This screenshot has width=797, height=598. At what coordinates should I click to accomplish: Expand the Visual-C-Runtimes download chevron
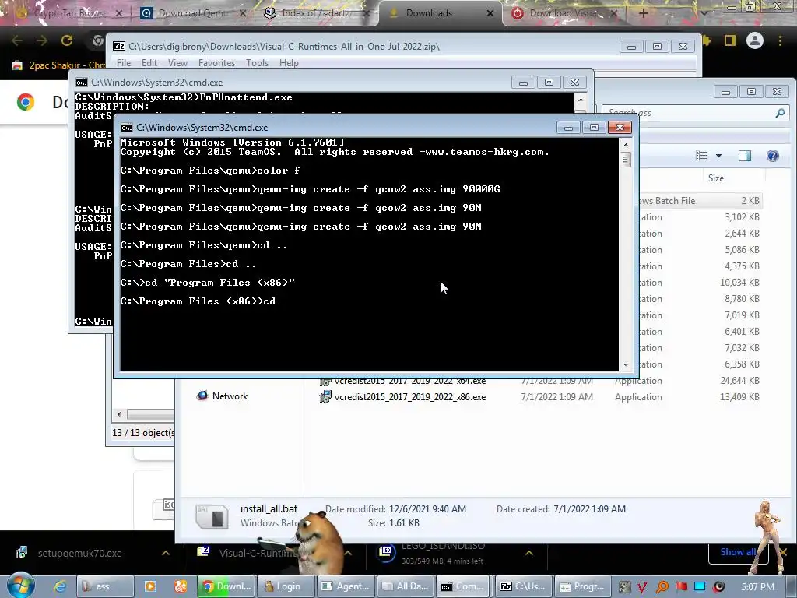348,553
